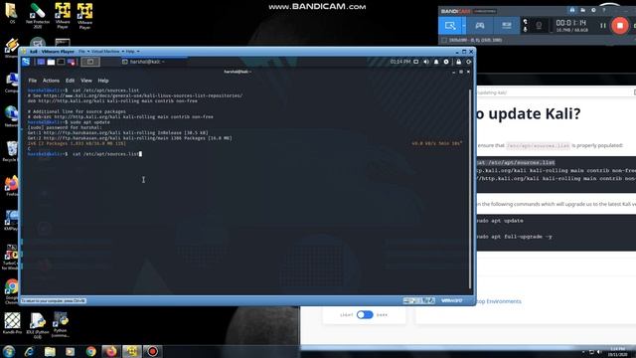Screen dimensions: 636x358
Task: Select the Python command line desktop icon
Action: tap(61, 325)
